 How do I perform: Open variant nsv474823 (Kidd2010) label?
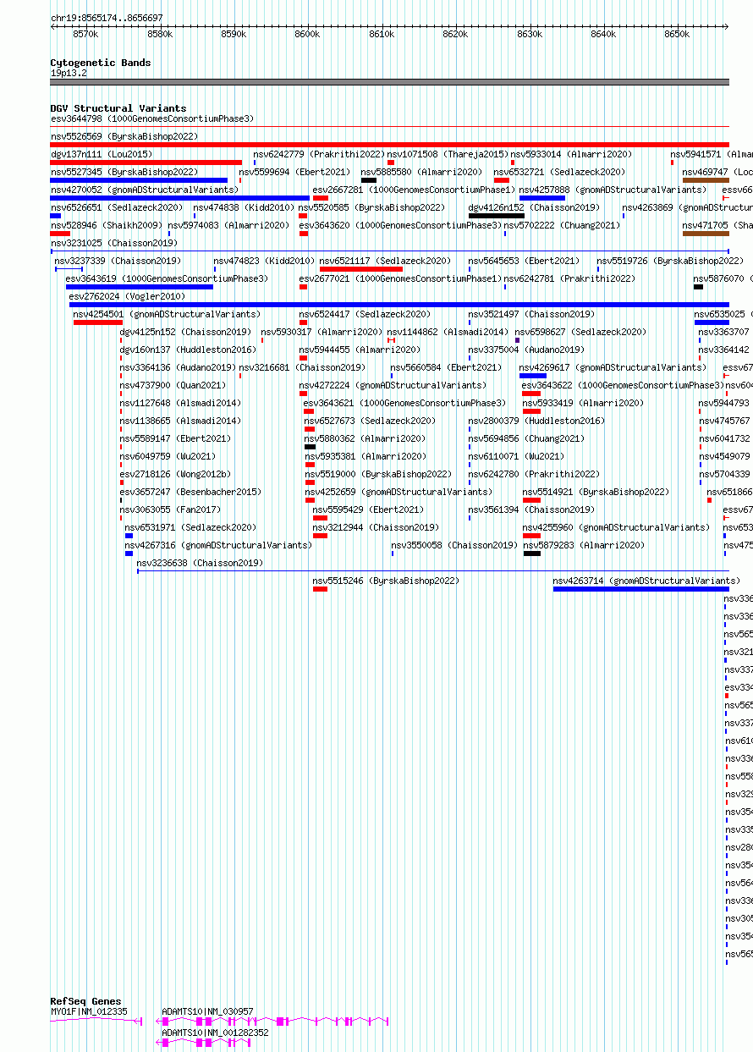pos(264,262)
